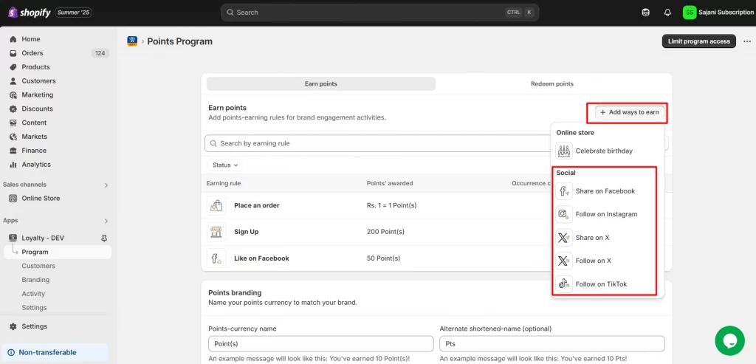Open the Branding subpage
The image size is (756, 364).
[35, 280]
